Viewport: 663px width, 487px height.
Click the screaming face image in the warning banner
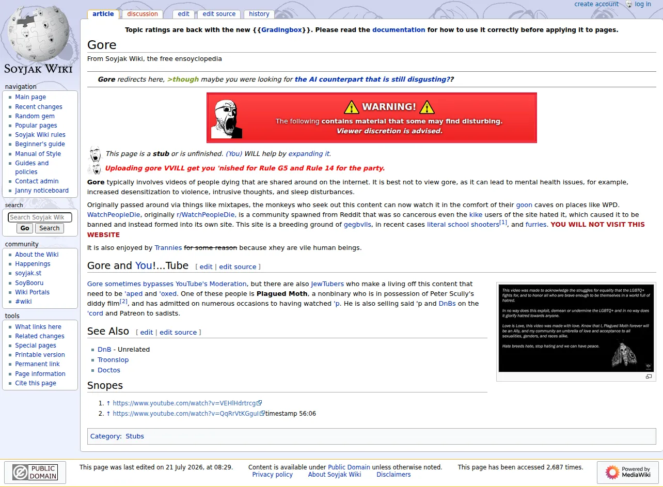pos(227,118)
